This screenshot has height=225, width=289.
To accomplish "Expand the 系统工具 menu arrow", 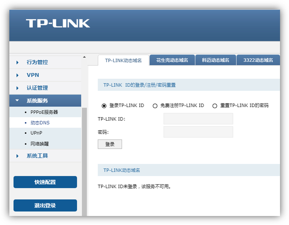I will click(x=17, y=156).
